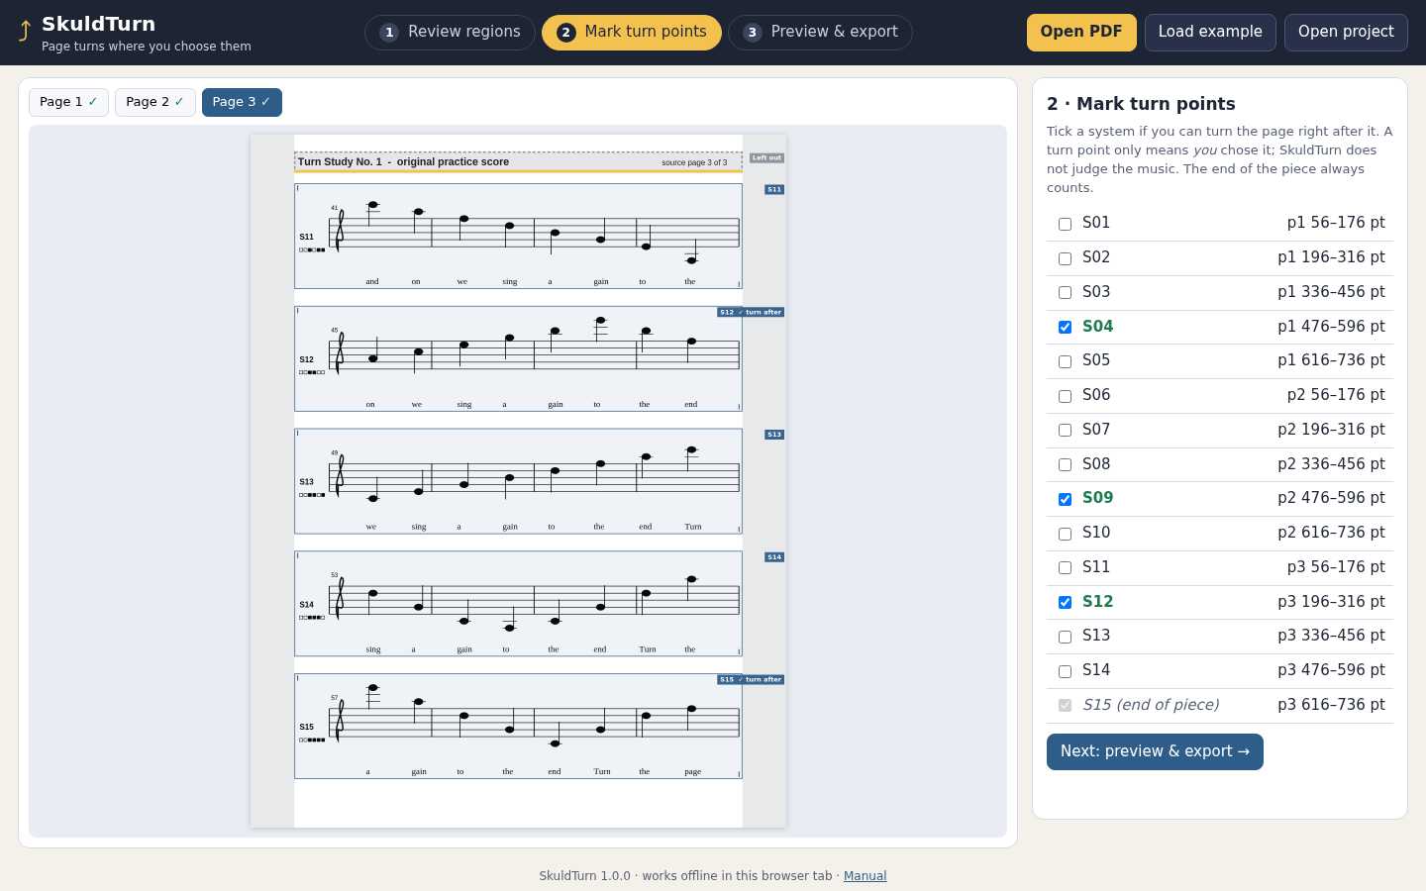Click the S13 badge on the score

coord(774,435)
